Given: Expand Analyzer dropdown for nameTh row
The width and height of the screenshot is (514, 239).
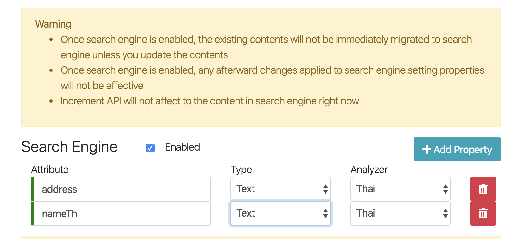Looking at the screenshot, I should [x=400, y=213].
